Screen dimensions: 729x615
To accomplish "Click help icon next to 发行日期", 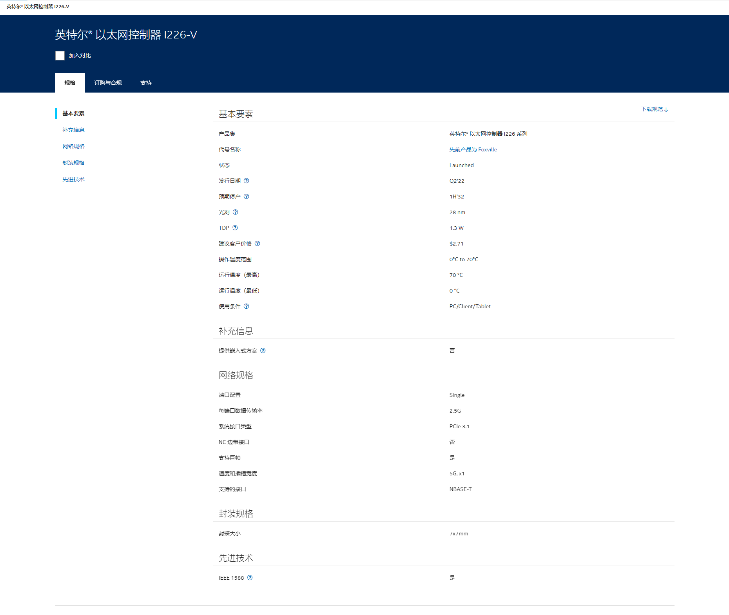I will [247, 181].
